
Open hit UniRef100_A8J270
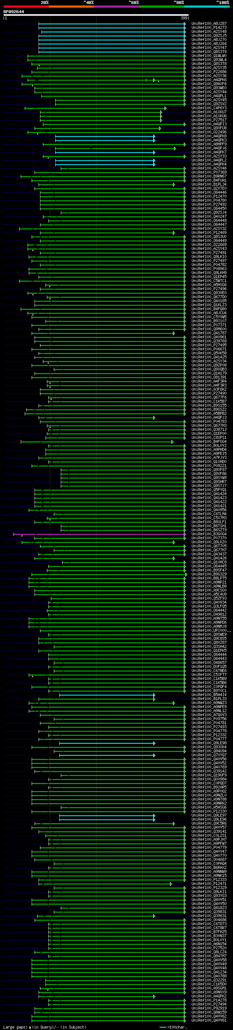[x=209, y=39]
